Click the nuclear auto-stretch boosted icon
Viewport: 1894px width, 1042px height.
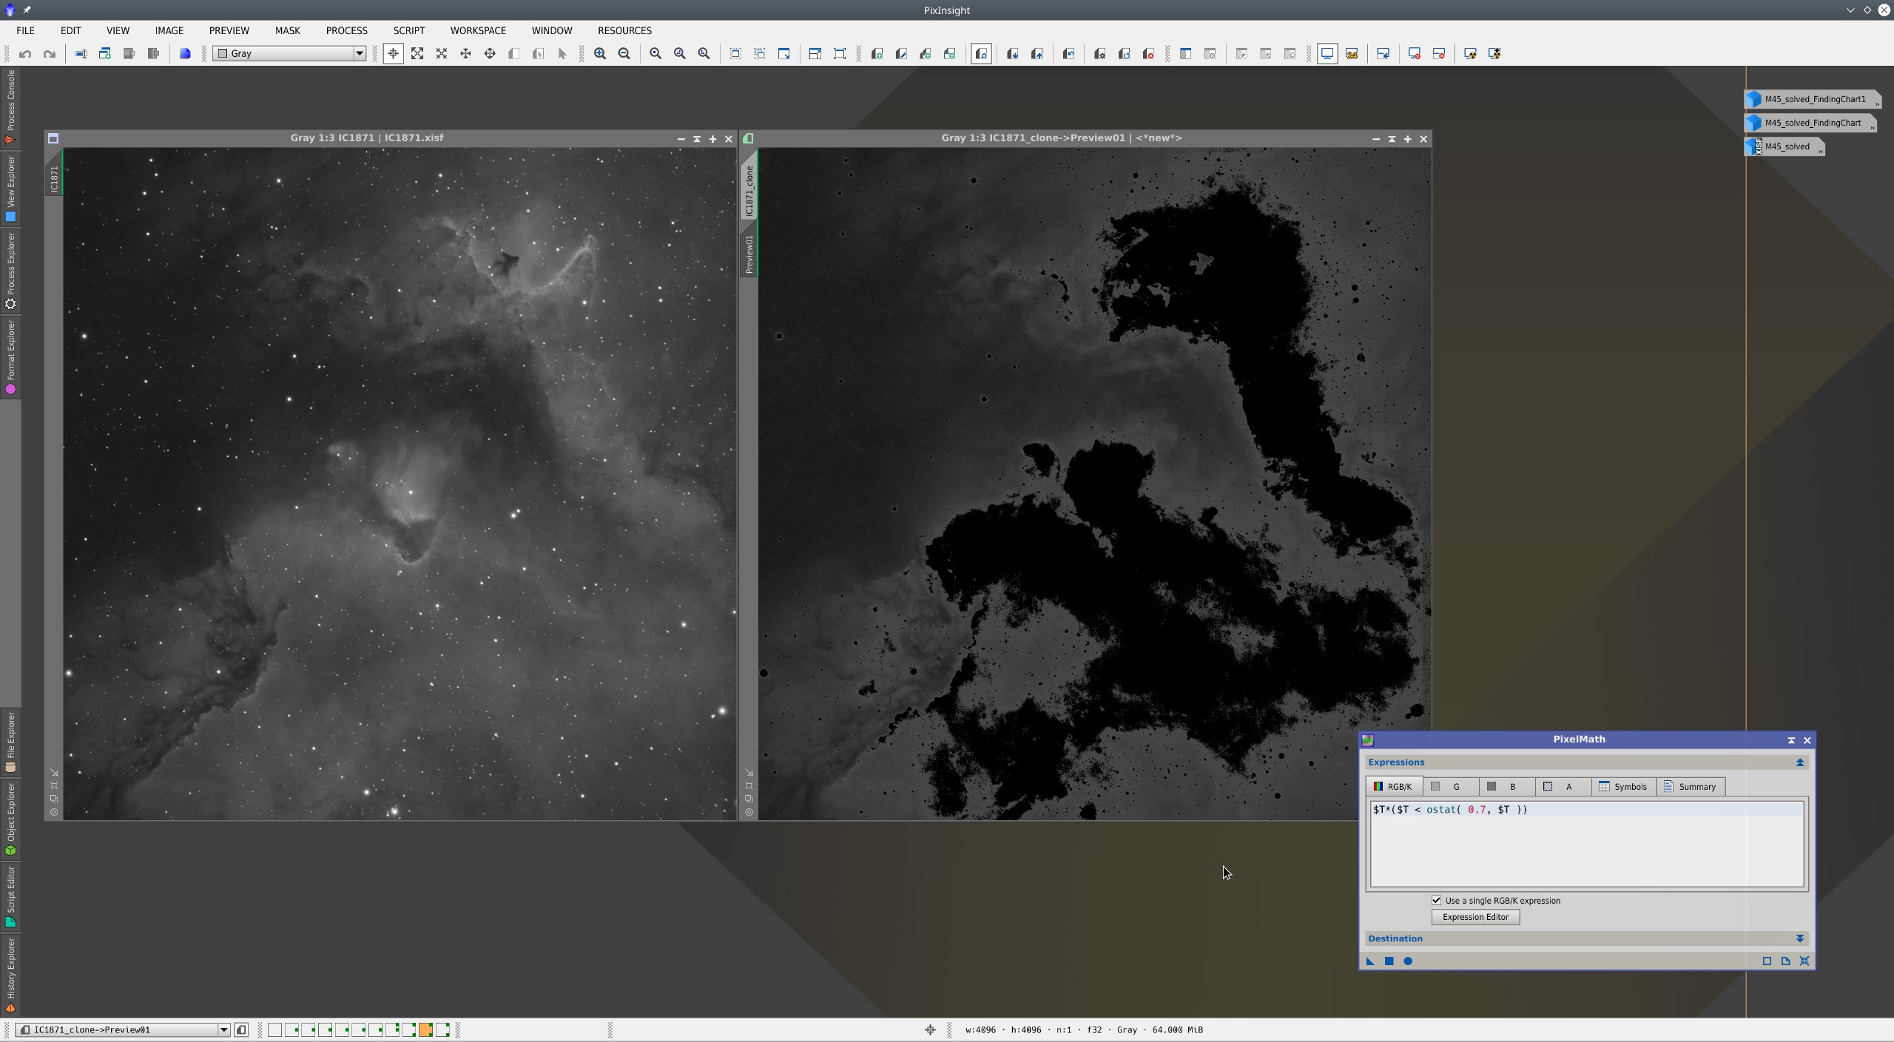(x=1494, y=53)
